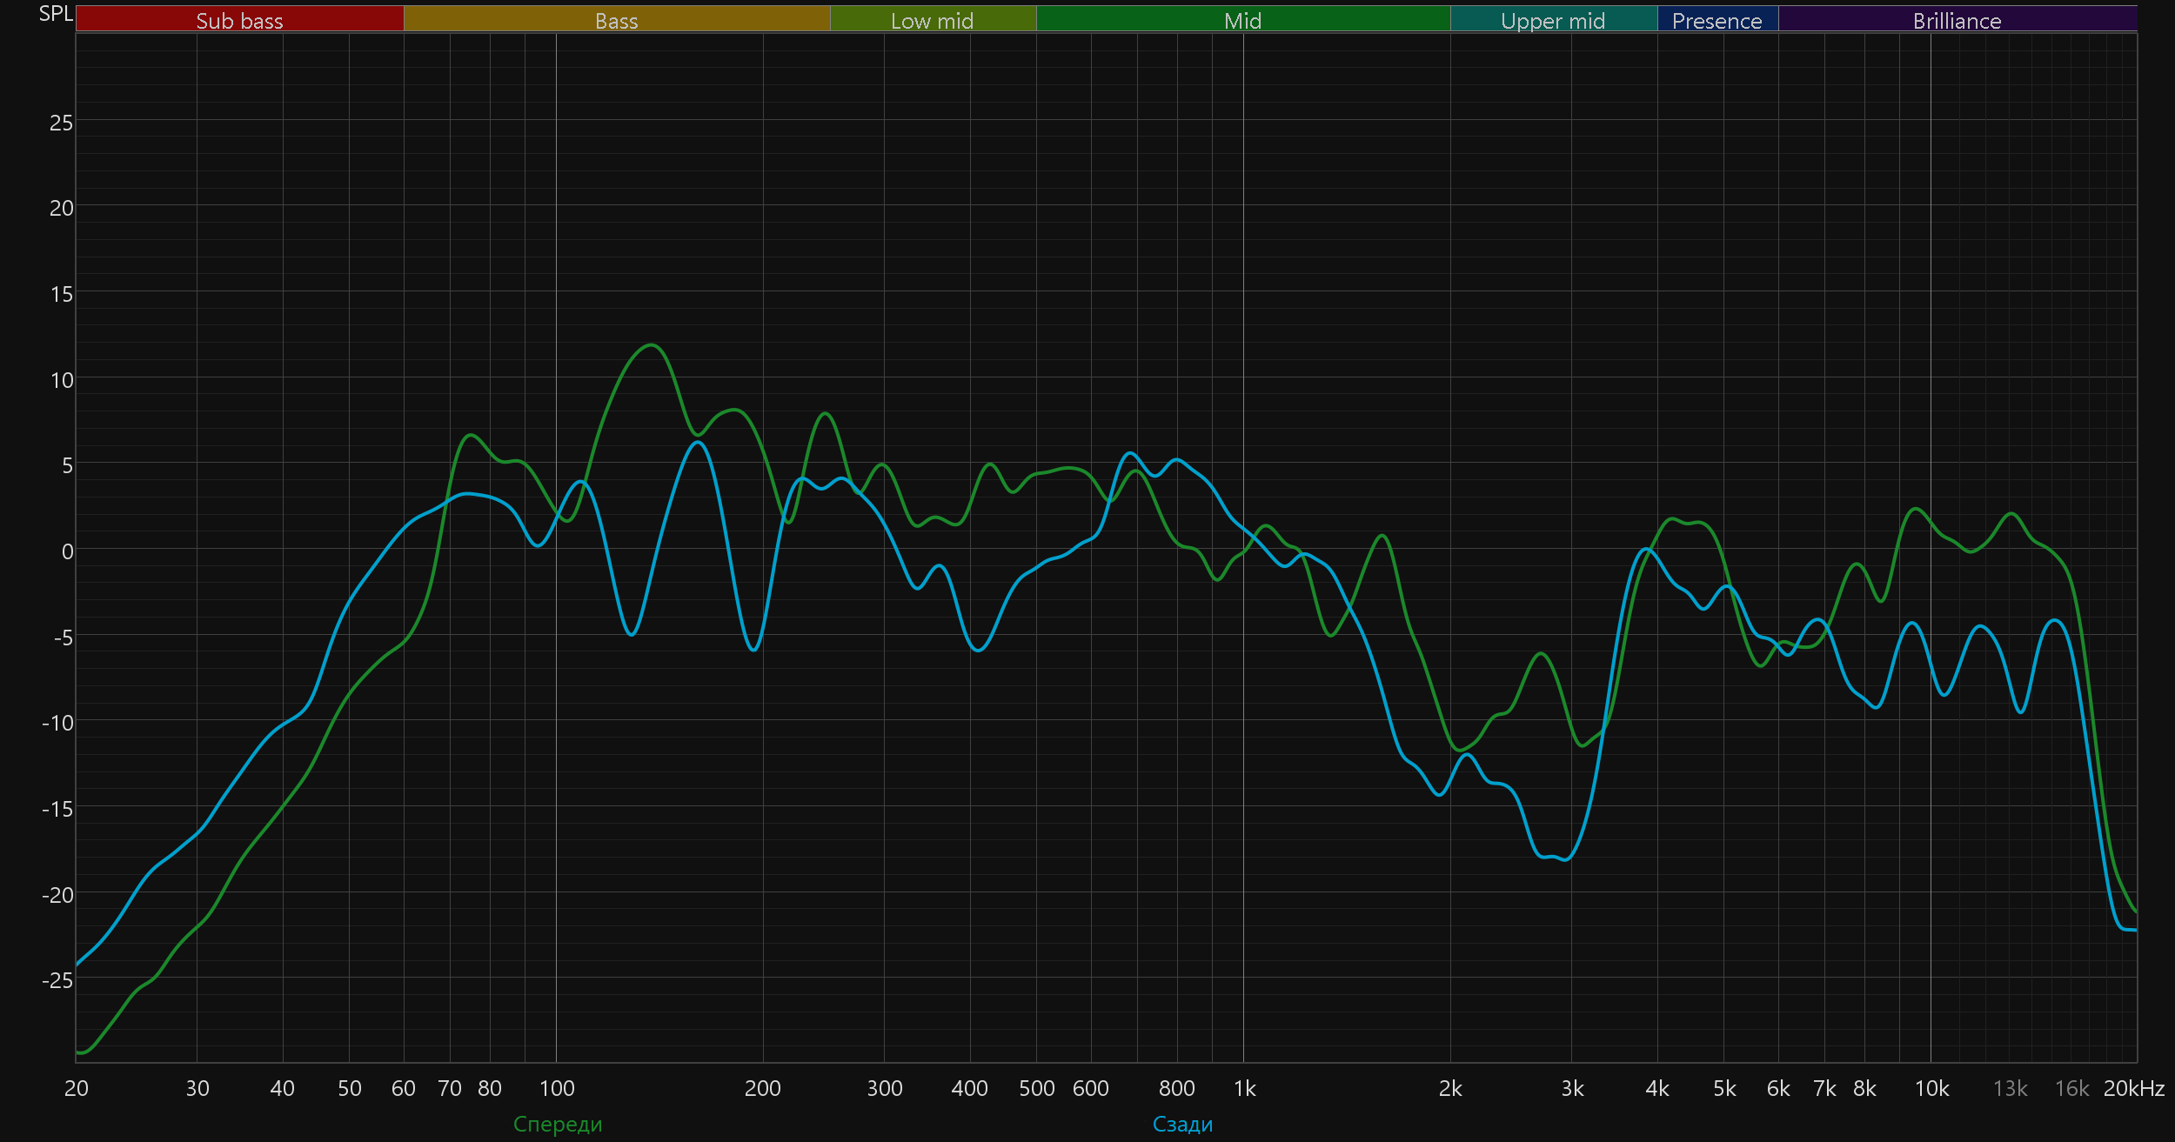Click the Sub bass band header
The image size is (2175, 1142).
click(x=239, y=20)
